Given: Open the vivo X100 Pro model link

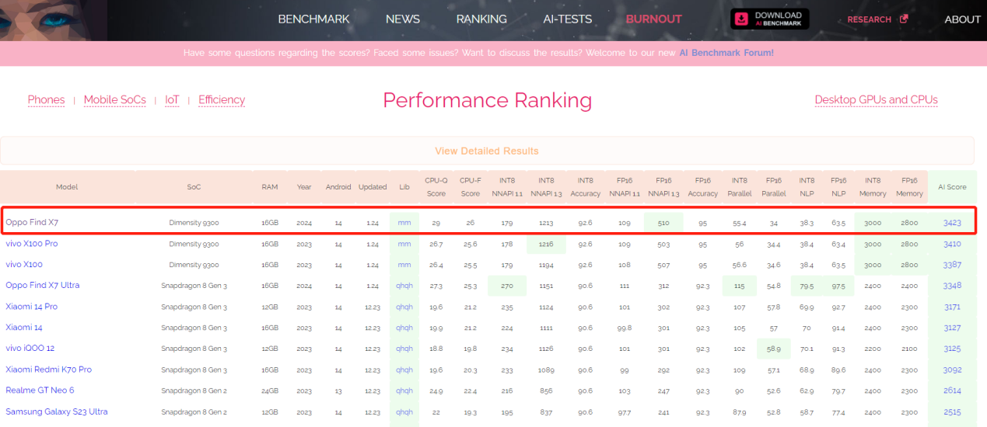Looking at the screenshot, I should [31, 244].
